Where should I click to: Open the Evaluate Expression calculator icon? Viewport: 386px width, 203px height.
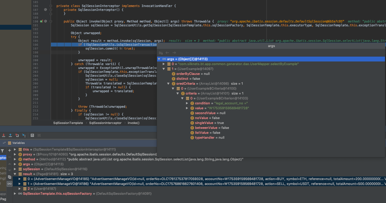(32, 135)
